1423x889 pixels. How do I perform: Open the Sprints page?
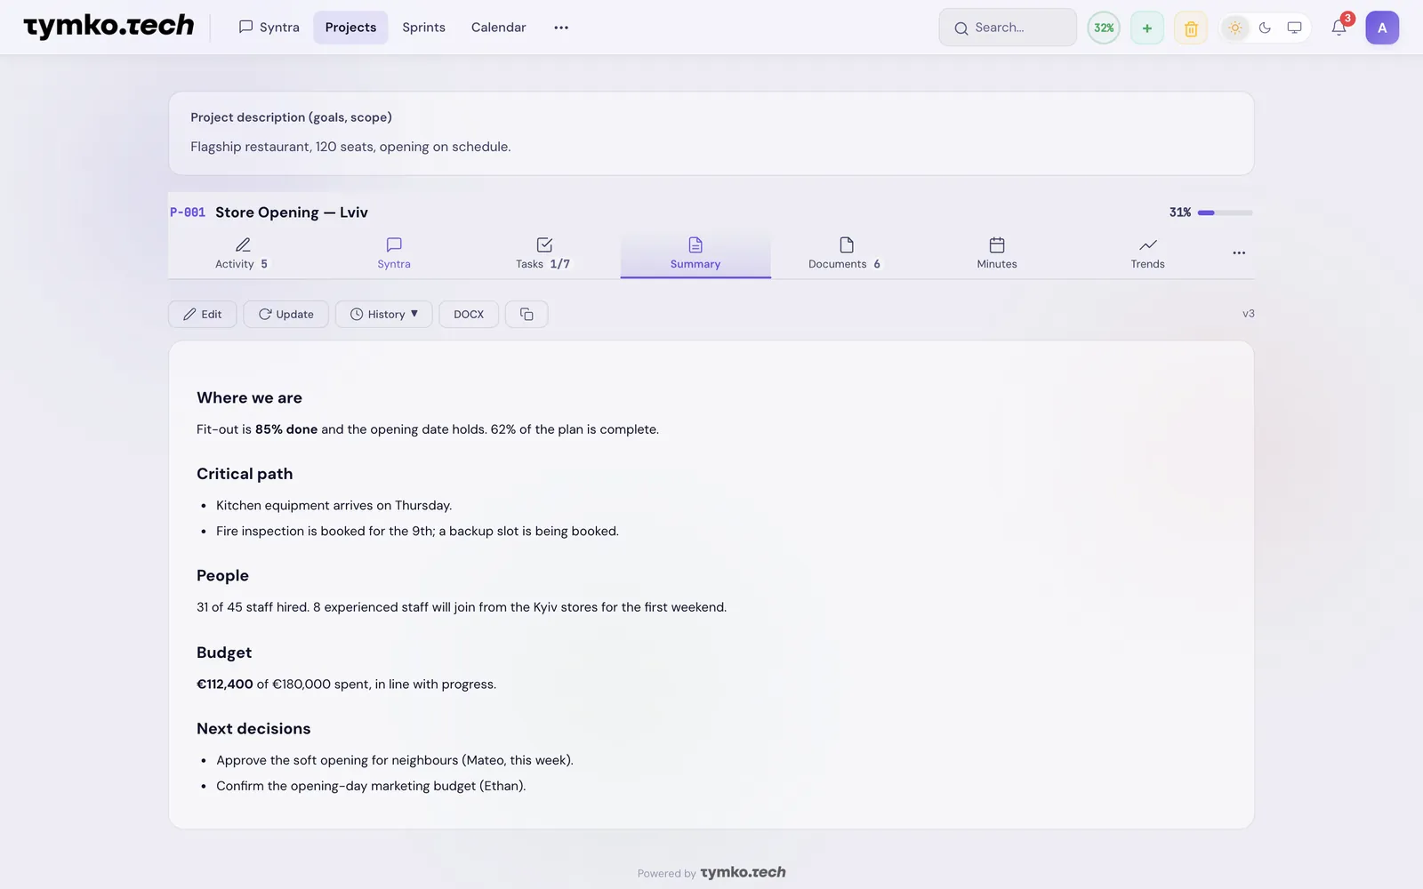click(x=423, y=28)
